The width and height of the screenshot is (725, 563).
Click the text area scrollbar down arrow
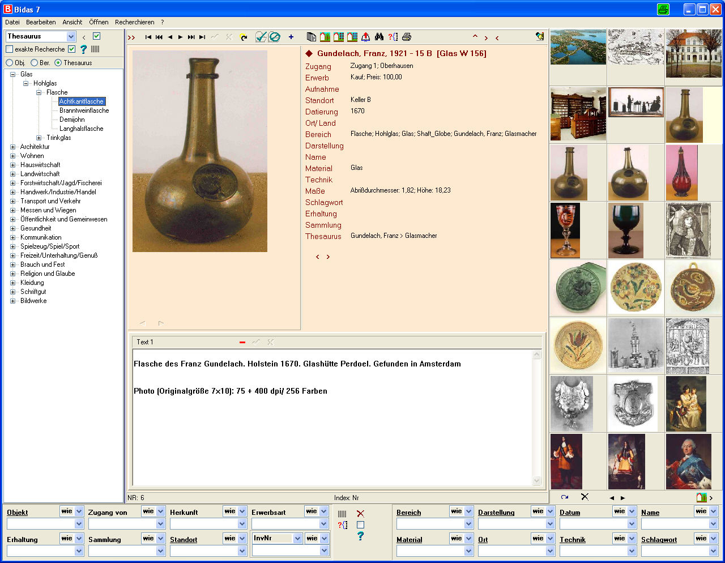[537, 481]
